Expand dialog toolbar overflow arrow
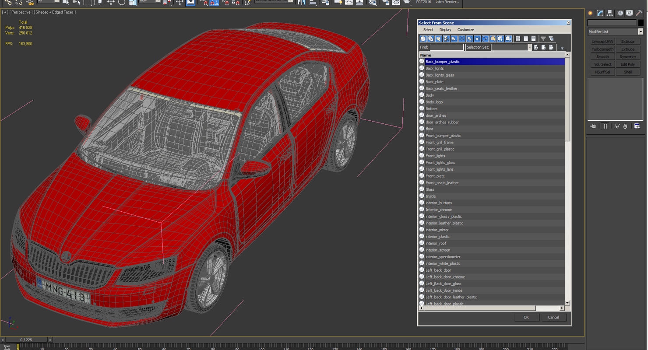 click(562, 48)
